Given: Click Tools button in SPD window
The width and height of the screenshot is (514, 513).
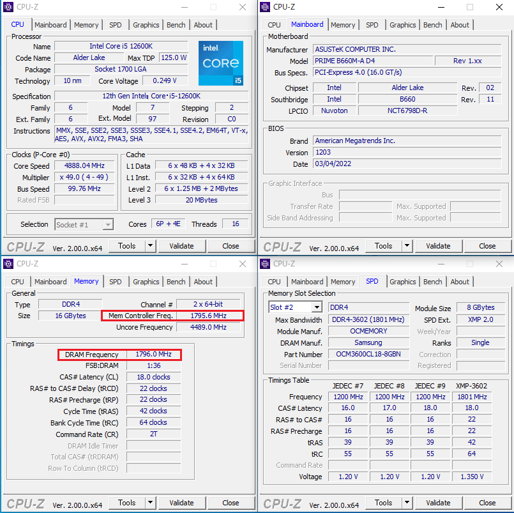Looking at the screenshot, I should click(384, 503).
